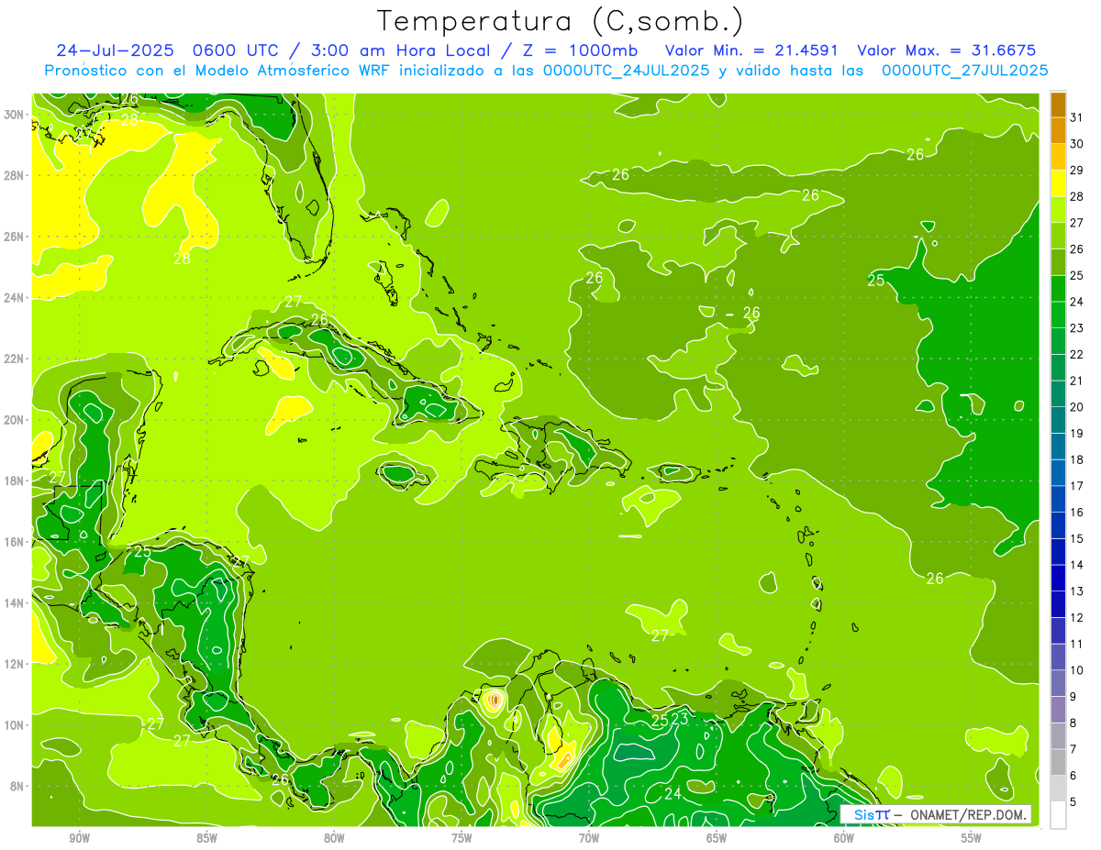Click the "60W" longitude axis label
Screen dimensions: 1101x850
(x=844, y=838)
